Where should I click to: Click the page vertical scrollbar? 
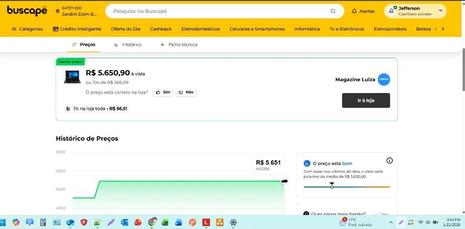(x=464, y=70)
